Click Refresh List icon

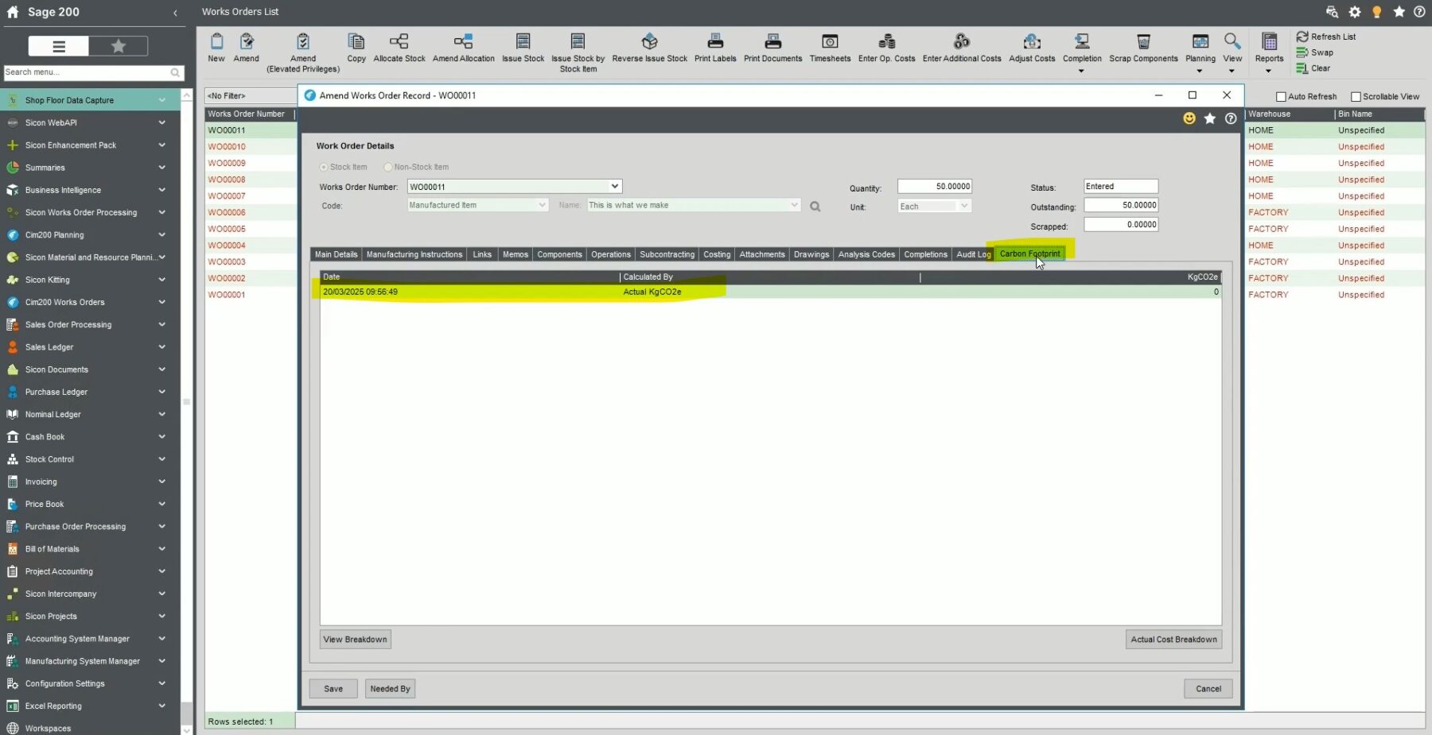click(x=1302, y=37)
